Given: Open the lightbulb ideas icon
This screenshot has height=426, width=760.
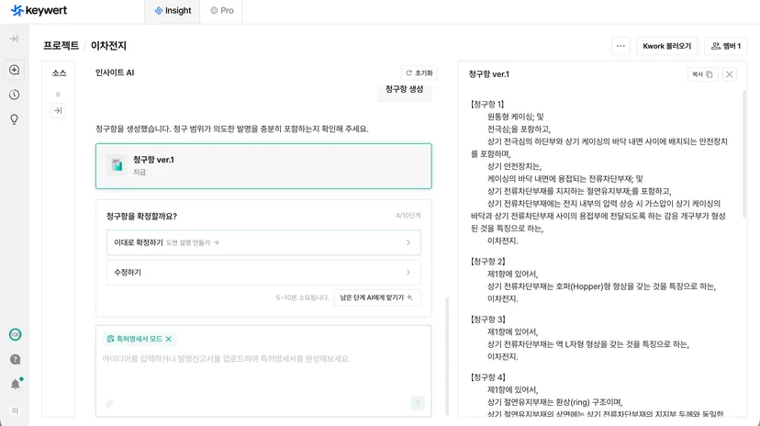Looking at the screenshot, I should (14, 119).
